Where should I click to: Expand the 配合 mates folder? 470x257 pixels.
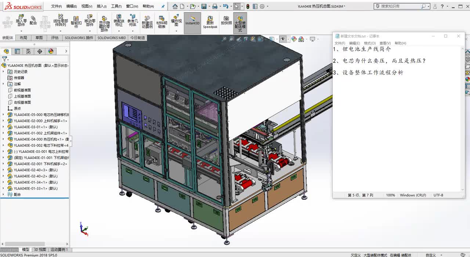pos(3,195)
